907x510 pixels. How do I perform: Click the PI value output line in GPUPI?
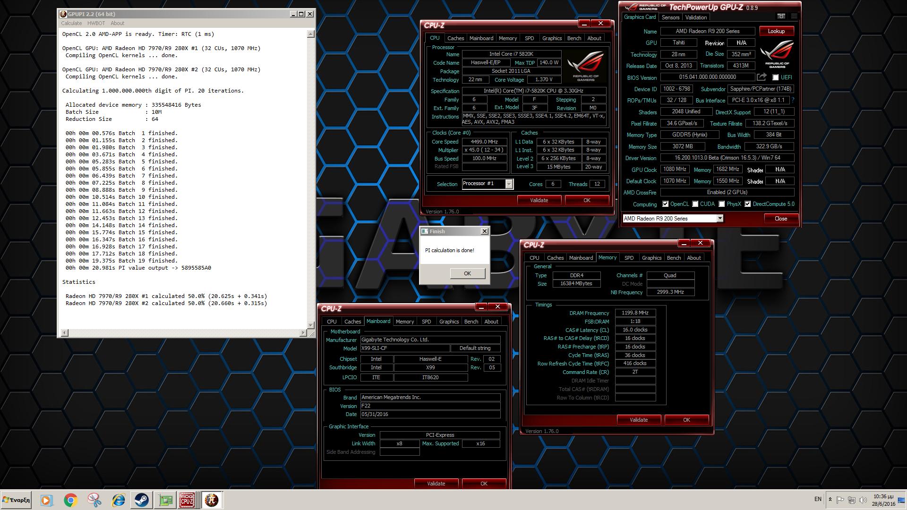click(x=138, y=268)
